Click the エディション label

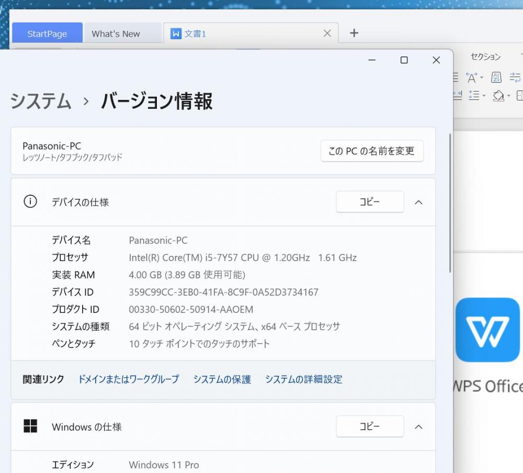point(73,465)
